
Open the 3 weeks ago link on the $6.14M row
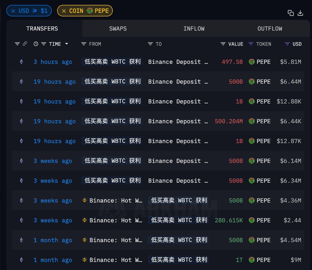pyautogui.click(x=53, y=161)
